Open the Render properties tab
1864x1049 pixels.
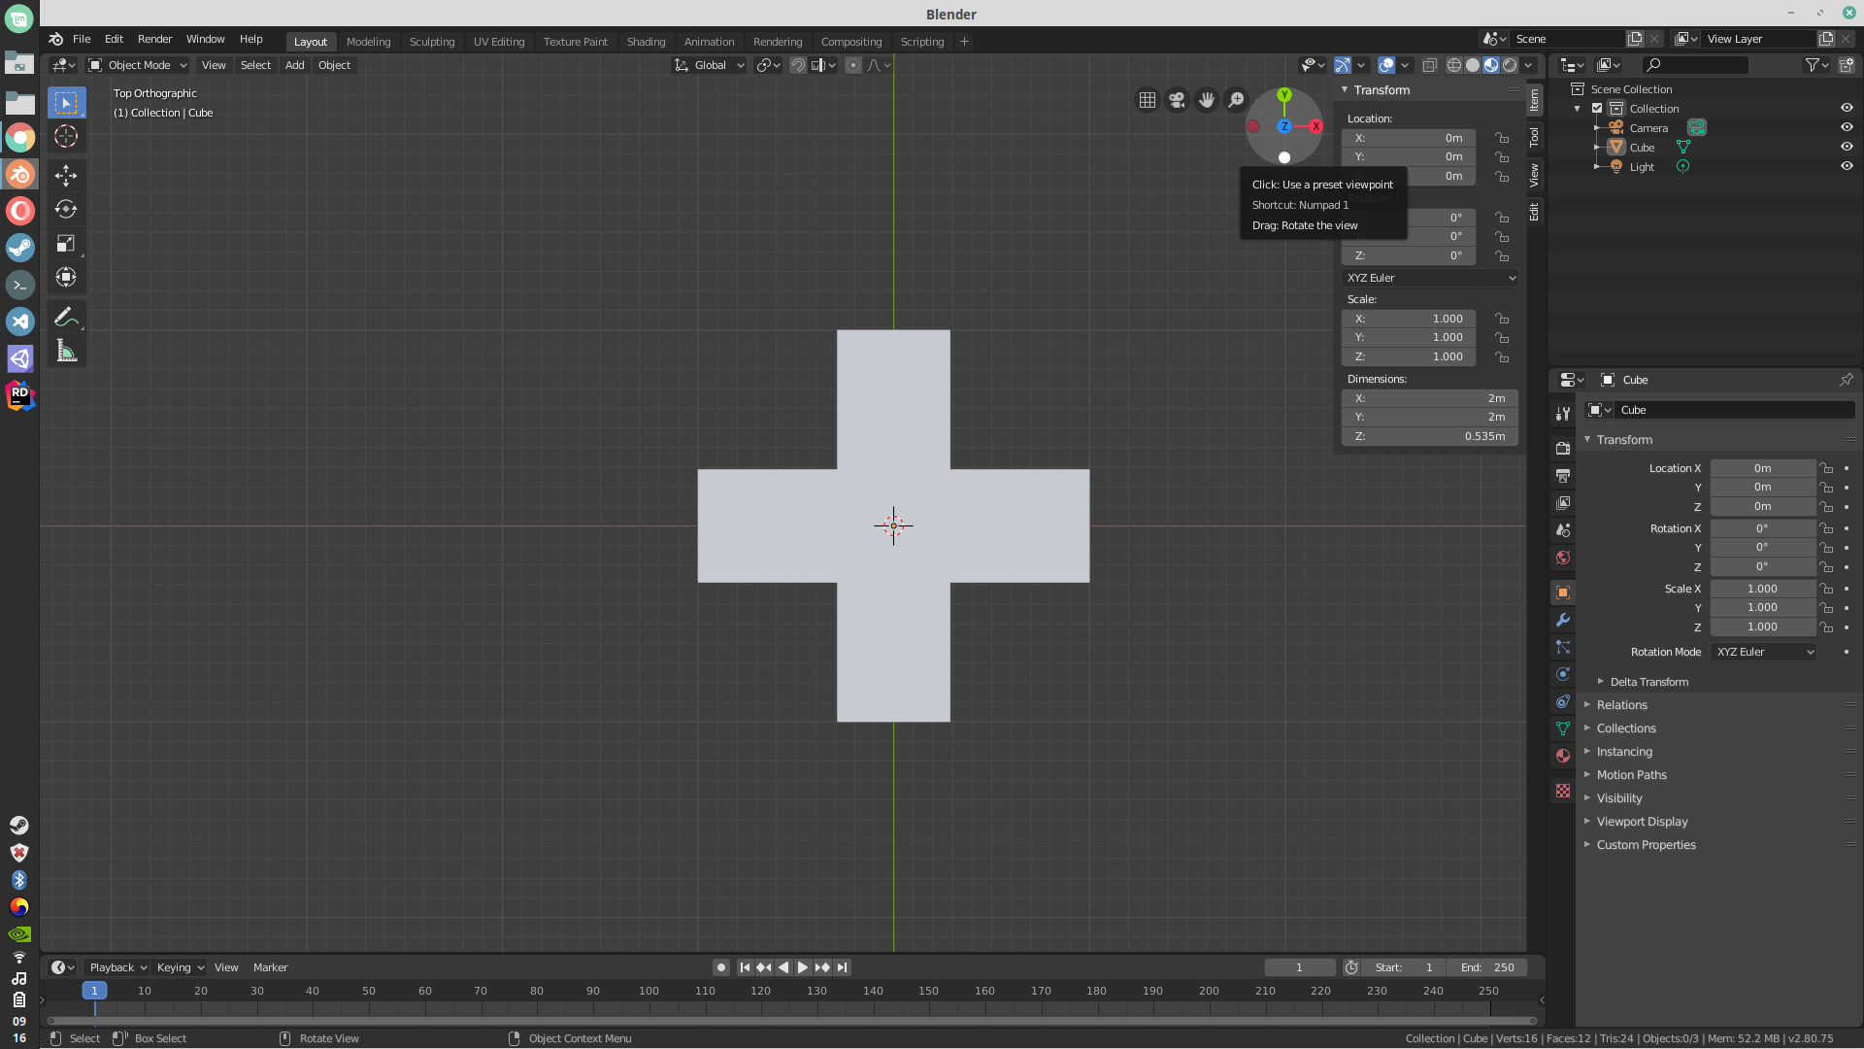(1562, 449)
